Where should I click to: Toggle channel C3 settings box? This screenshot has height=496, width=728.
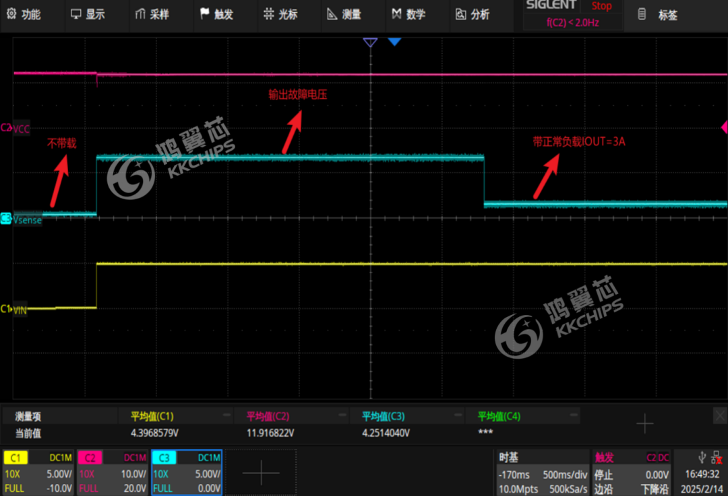(186, 472)
